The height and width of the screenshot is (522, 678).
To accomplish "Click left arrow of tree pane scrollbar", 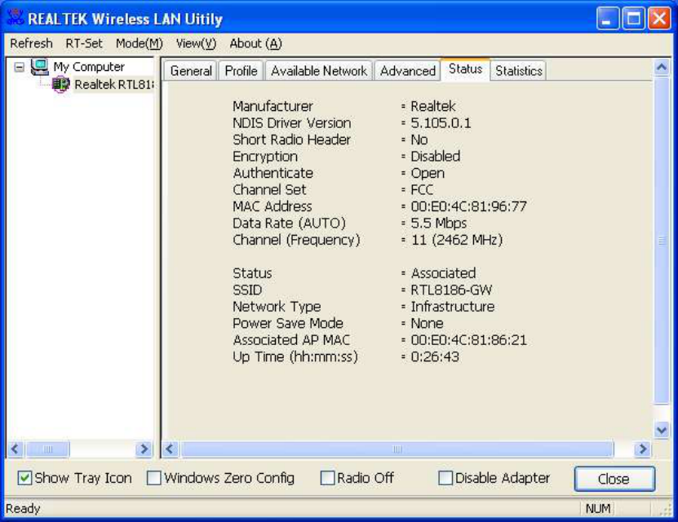I will point(16,449).
